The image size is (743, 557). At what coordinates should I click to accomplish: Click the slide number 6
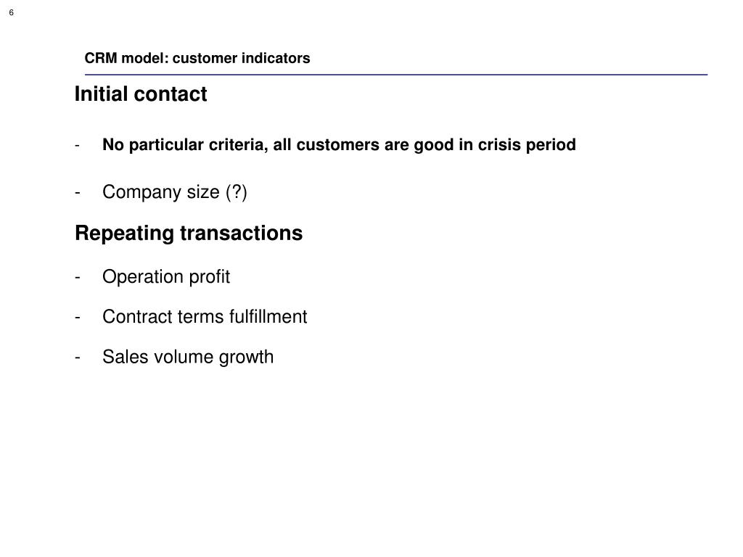(x=12, y=13)
